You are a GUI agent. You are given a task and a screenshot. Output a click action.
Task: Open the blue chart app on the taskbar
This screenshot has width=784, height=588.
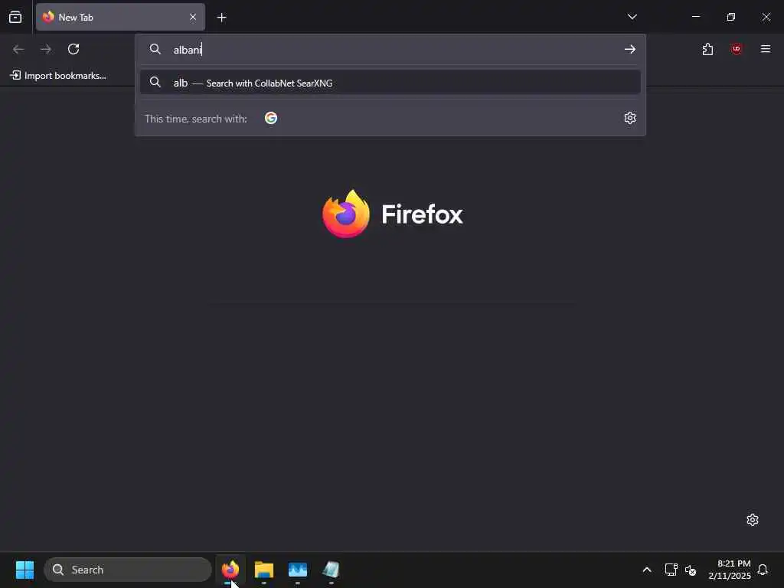coord(298,570)
